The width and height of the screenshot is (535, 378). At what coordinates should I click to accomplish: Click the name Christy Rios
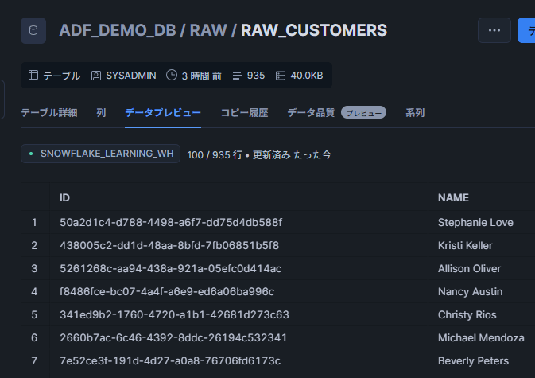[467, 314]
